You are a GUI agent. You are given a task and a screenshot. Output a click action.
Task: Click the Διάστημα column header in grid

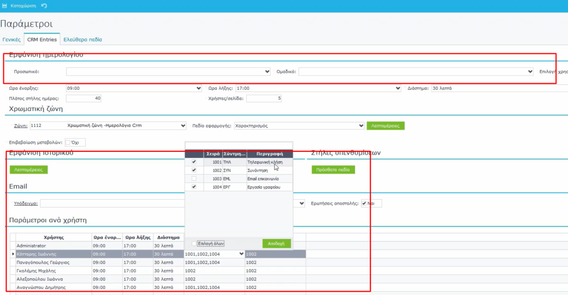169,237
